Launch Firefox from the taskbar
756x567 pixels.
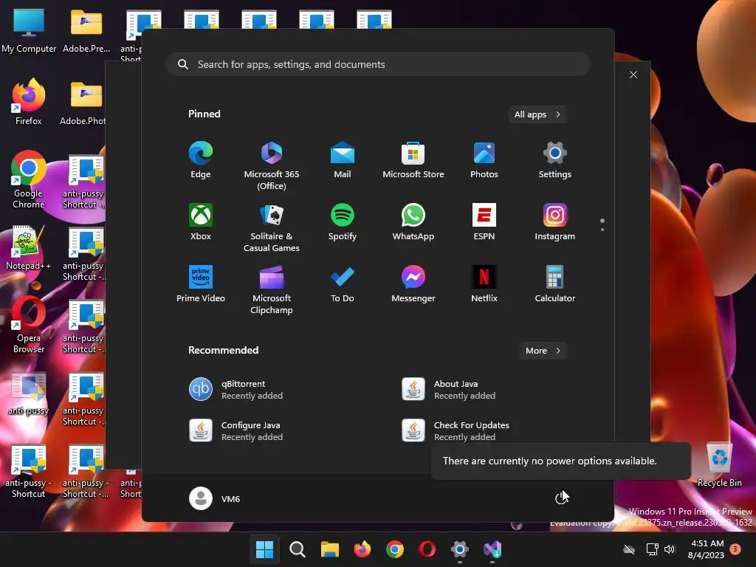tap(362, 549)
